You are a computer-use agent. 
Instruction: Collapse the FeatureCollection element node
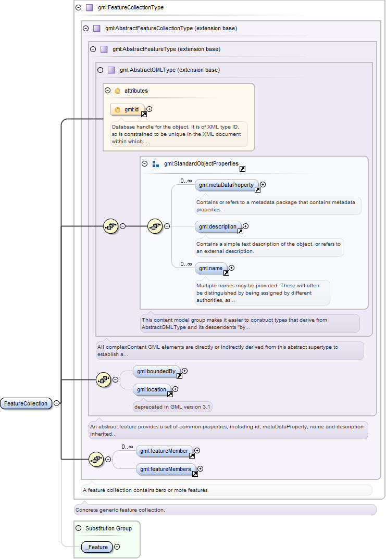click(x=56, y=403)
